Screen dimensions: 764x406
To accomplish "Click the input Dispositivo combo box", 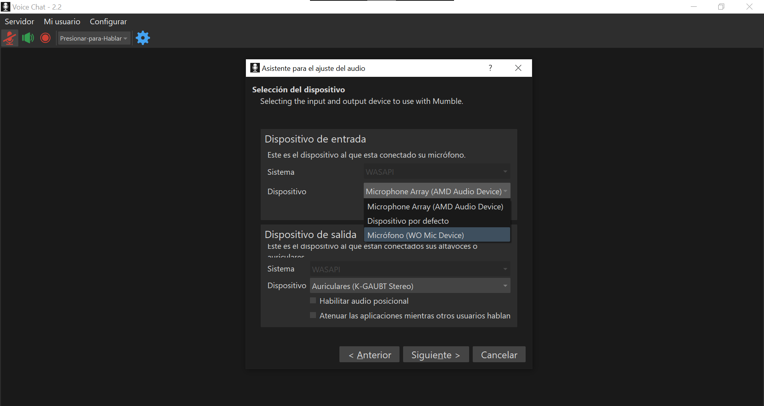I will pyautogui.click(x=437, y=191).
